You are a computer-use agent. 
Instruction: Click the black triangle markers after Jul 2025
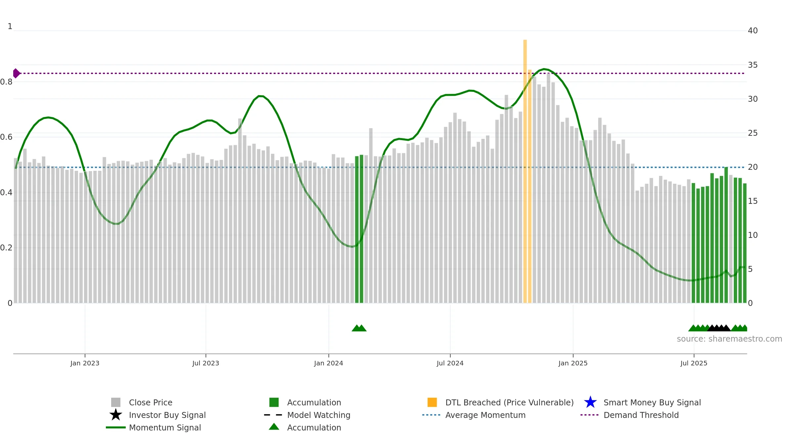(719, 328)
